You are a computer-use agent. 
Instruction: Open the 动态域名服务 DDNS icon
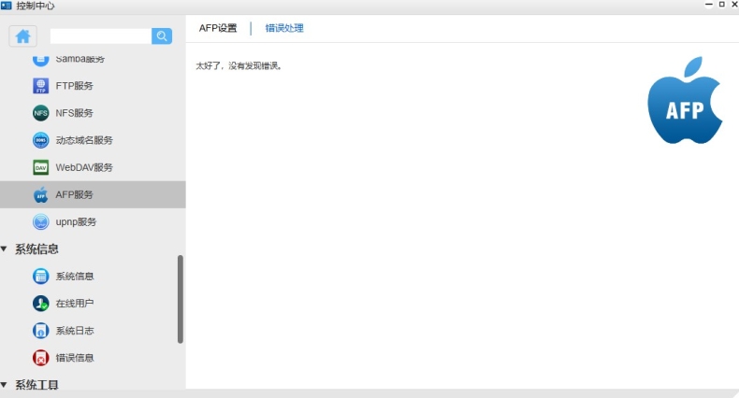pos(41,140)
